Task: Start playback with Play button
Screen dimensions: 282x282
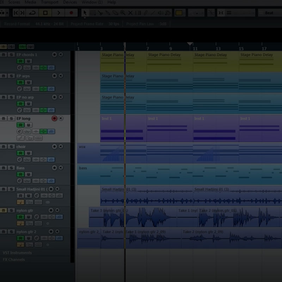Action: point(59,13)
